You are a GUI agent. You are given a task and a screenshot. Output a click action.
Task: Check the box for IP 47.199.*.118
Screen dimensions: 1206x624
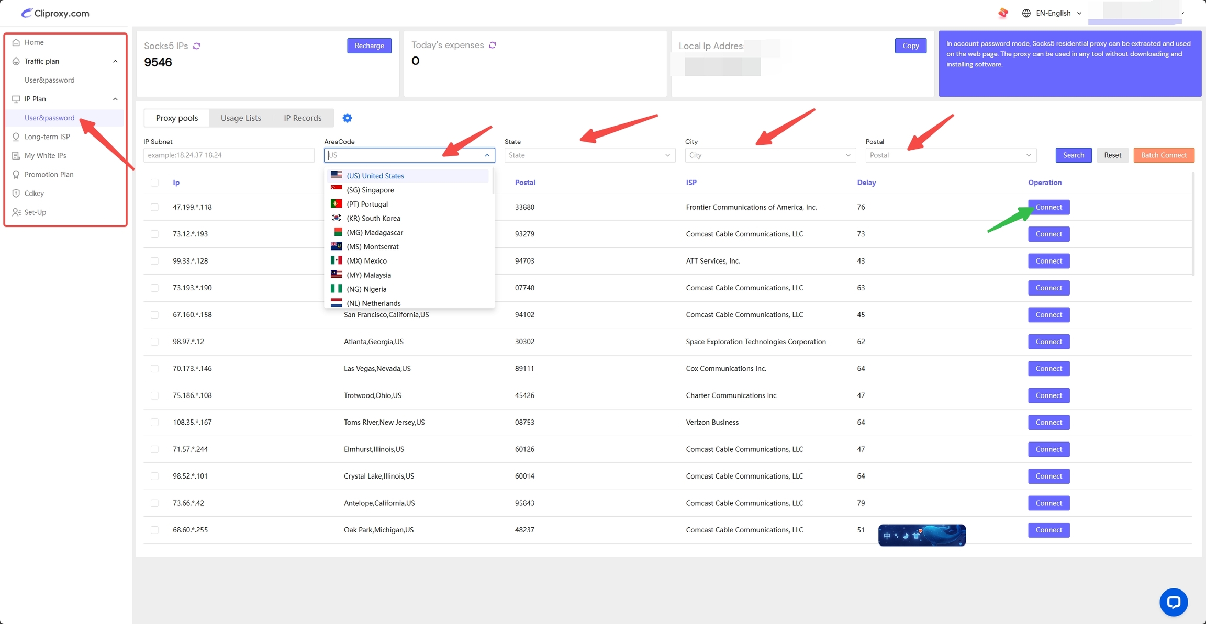154,207
